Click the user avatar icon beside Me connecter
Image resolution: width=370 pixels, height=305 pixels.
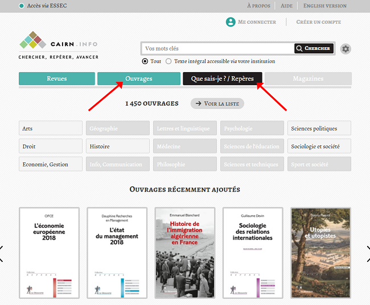click(x=231, y=22)
